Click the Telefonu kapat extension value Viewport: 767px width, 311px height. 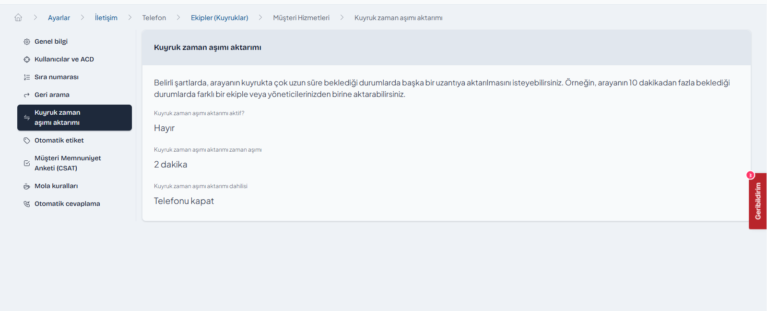click(x=184, y=201)
